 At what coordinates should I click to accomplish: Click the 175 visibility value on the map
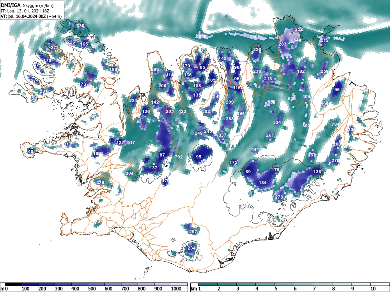tap(233, 162)
